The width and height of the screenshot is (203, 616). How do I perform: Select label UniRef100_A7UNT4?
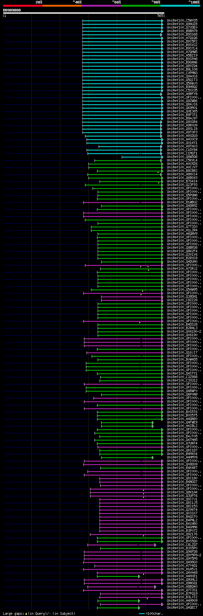(182, 443)
